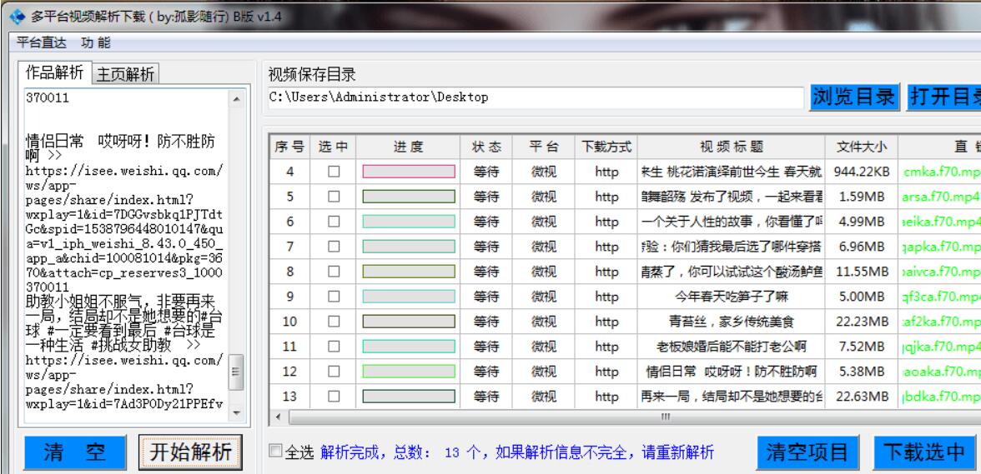Tick the checkbox for row 9
981x474 pixels.
[334, 297]
